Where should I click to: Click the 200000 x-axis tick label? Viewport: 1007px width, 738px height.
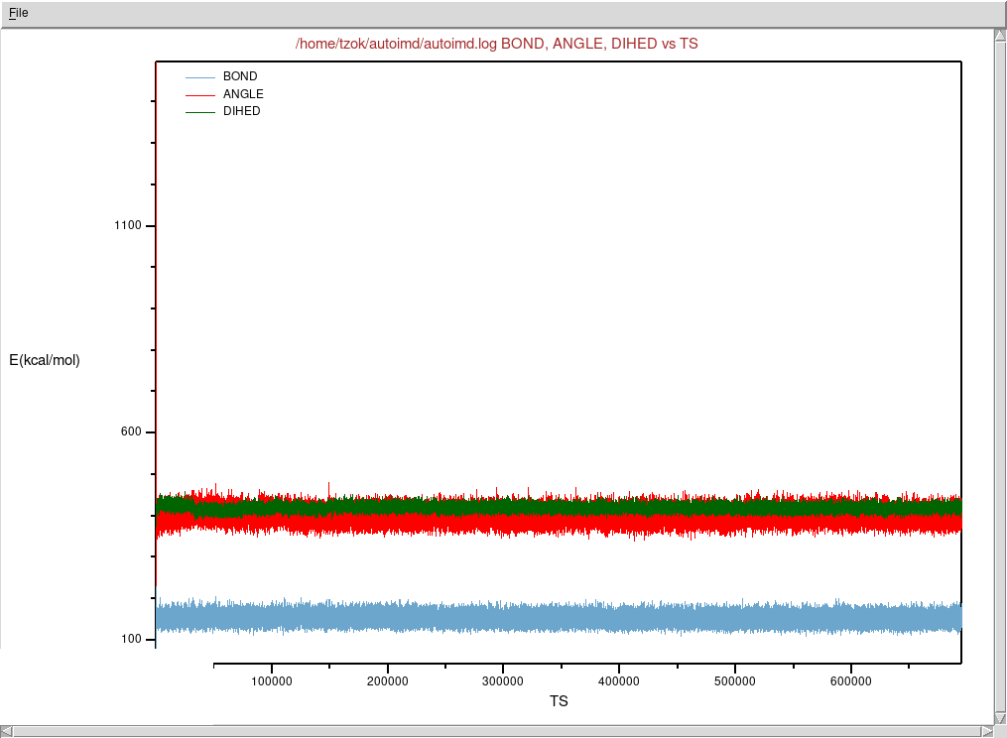pos(387,681)
